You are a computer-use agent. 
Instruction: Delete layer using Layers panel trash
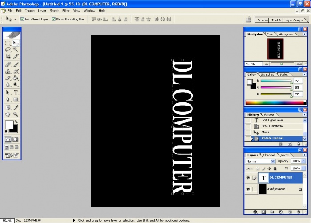299,212
